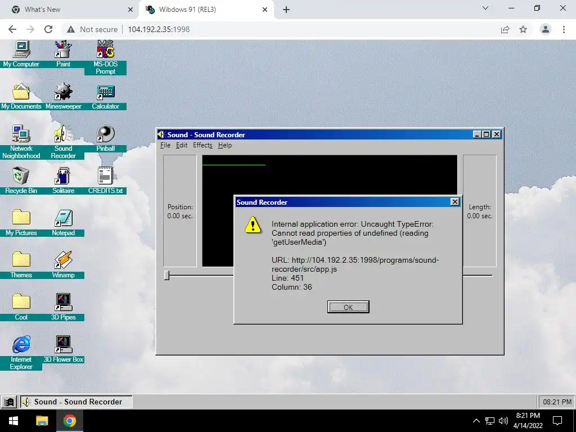The width and height of the screenshot is (576, 432).
Task: Open Edit menu in Sound Recorder
Action: [x=182, y=145]
